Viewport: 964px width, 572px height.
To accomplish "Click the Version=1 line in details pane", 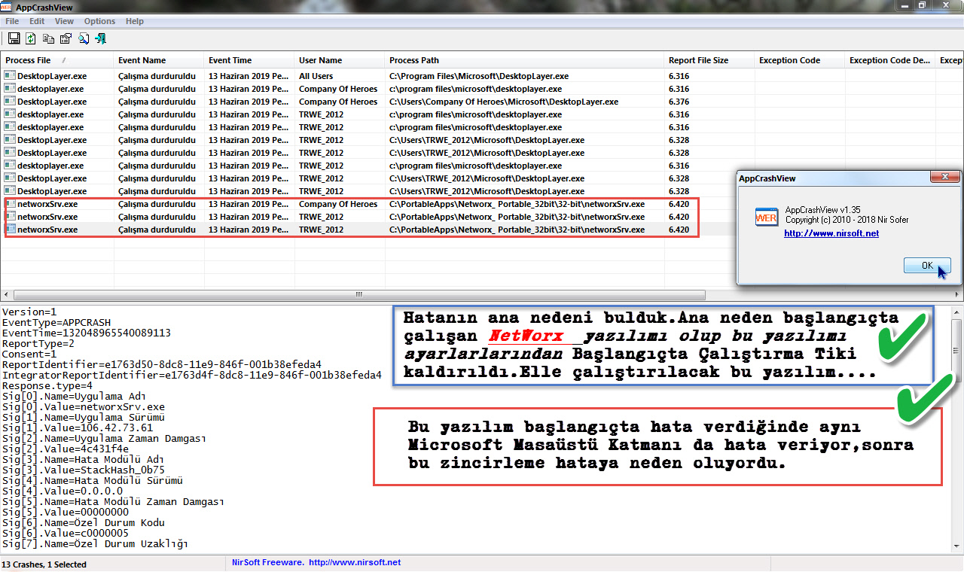I will pyautogui.click(x=29, y=312).
